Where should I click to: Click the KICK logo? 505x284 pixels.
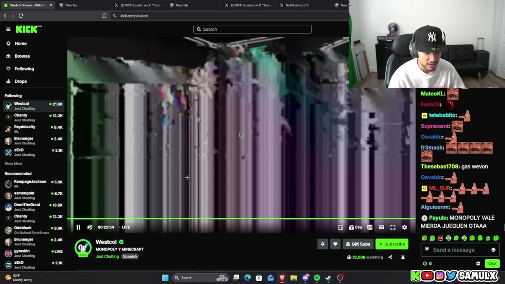point(28,29)
